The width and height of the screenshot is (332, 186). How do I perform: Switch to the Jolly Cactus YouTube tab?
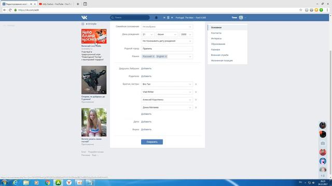[x=56, y=4]
